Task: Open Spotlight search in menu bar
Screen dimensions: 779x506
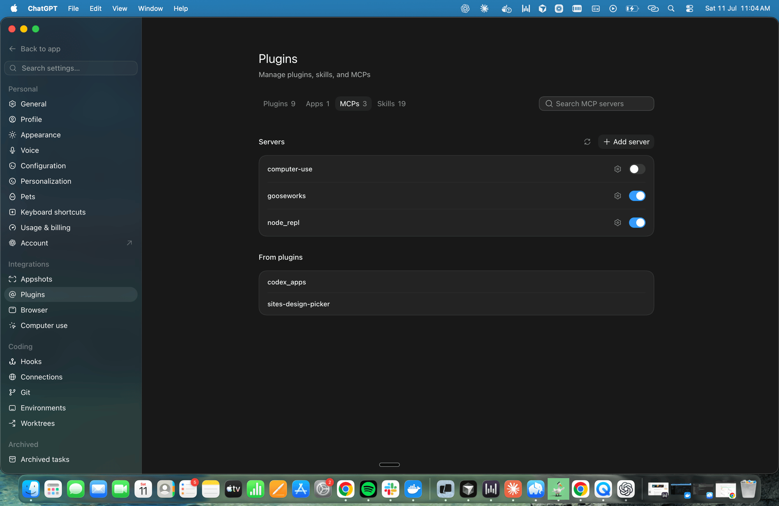Action: [671, 8]
